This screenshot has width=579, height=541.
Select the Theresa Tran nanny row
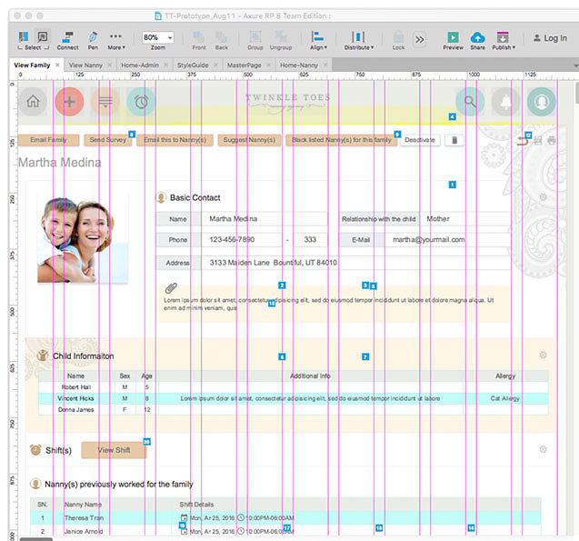pyautogui.click(x=285, y=518)
